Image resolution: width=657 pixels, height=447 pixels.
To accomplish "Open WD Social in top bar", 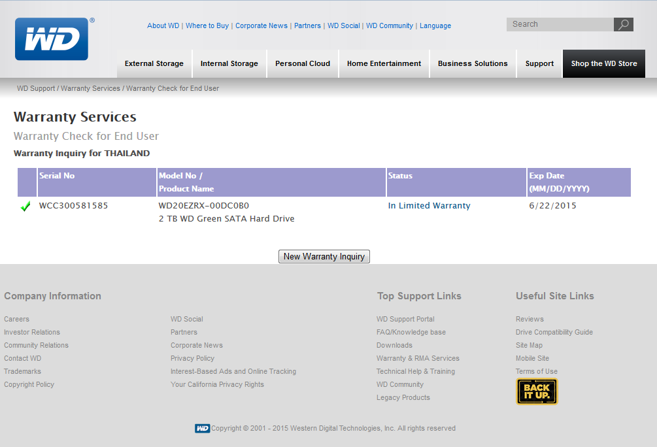I will click(x=344, y=25).
